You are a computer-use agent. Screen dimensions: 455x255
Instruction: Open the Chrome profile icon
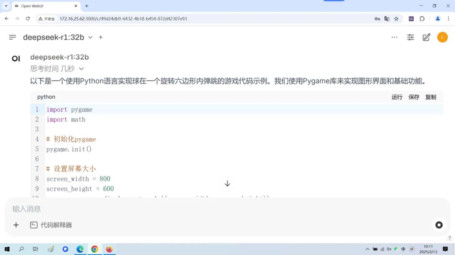[438, 19]
